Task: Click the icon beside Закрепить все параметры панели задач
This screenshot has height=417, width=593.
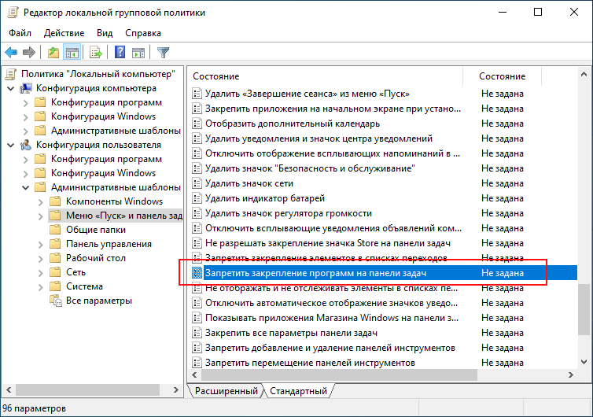Action: pyautogui.click(x=197, y=333)
